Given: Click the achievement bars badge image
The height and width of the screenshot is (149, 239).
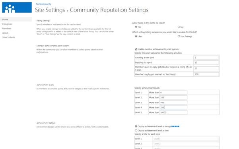Looking at the screenshot, I should [x=175, y=126].
